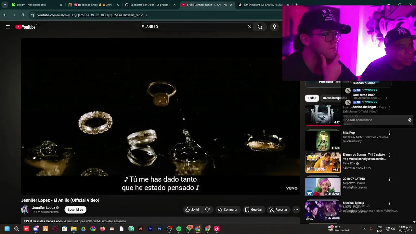Open the Jennifer Lopez channel name link
Viewport: 416px width, 234px height.
click(x=44, y=208)
